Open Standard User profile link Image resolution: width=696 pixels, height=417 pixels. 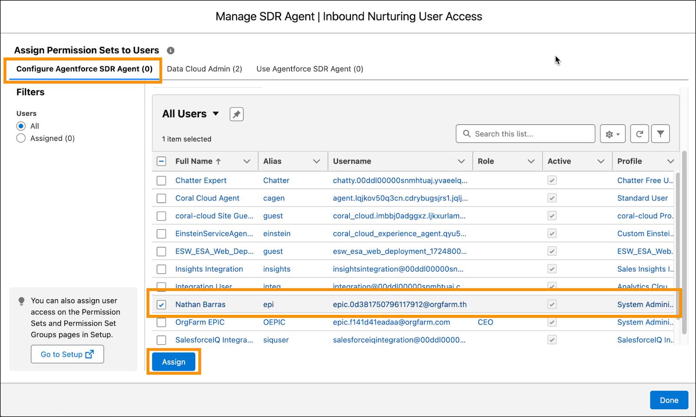click(642, 198)
